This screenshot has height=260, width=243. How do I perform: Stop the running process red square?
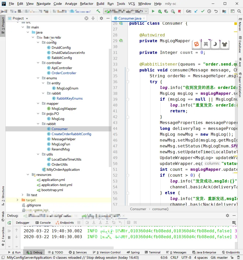179,11
